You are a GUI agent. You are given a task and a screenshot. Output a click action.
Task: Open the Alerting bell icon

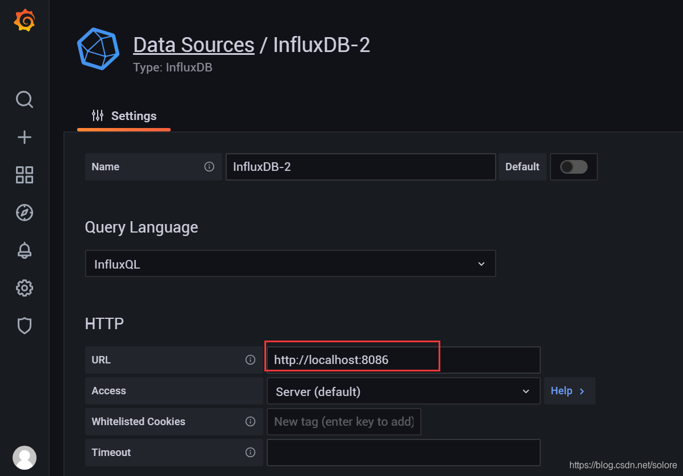25,250
